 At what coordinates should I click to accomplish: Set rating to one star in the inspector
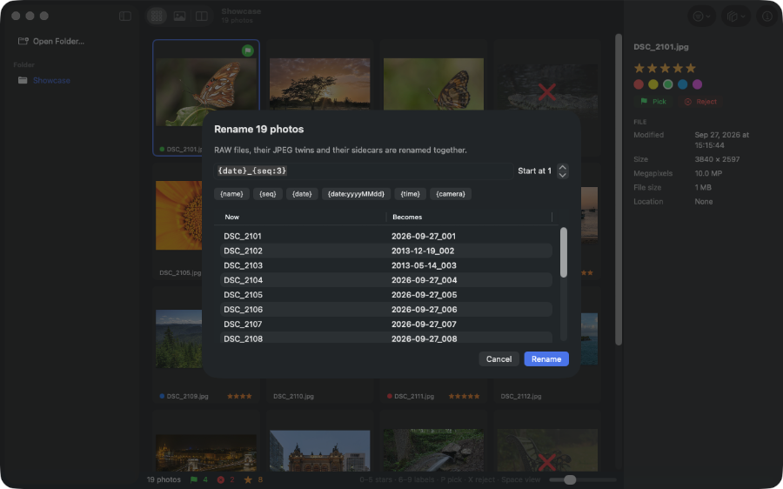(x=639, y=68)
